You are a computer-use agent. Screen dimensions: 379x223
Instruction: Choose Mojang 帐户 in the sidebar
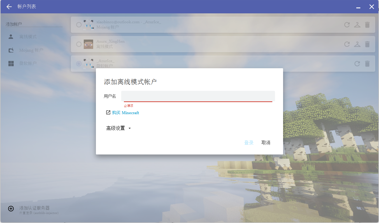(31, 50)
